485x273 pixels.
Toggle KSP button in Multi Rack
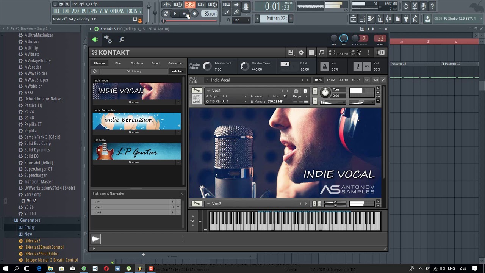pos(366,80)
